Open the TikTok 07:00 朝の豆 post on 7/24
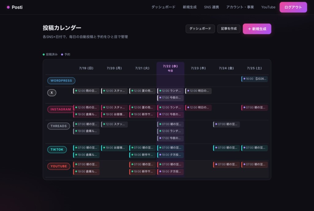This screenshot has height=211, width=314. [x=227, y=148]
